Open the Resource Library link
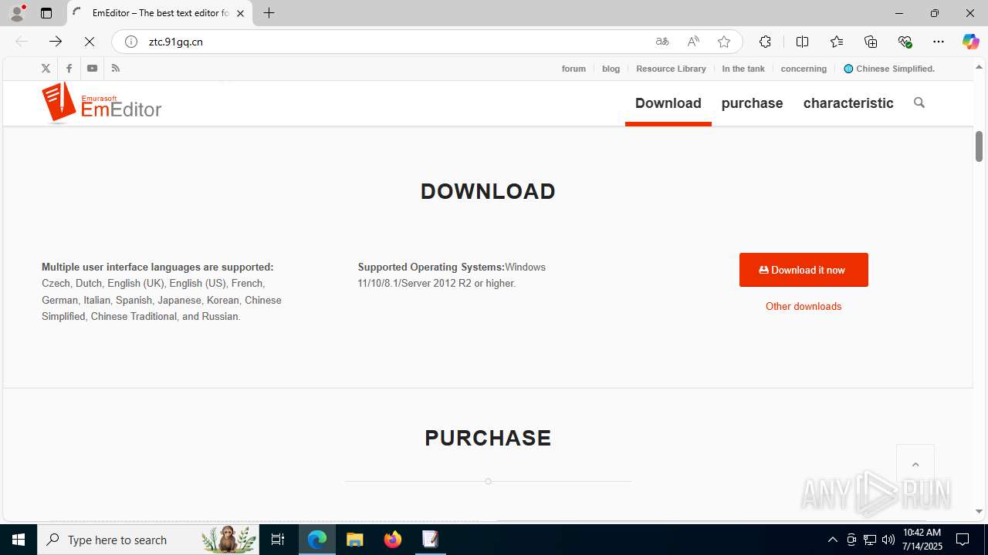Viewport: 988px width, 555px height. coord(671,69)
